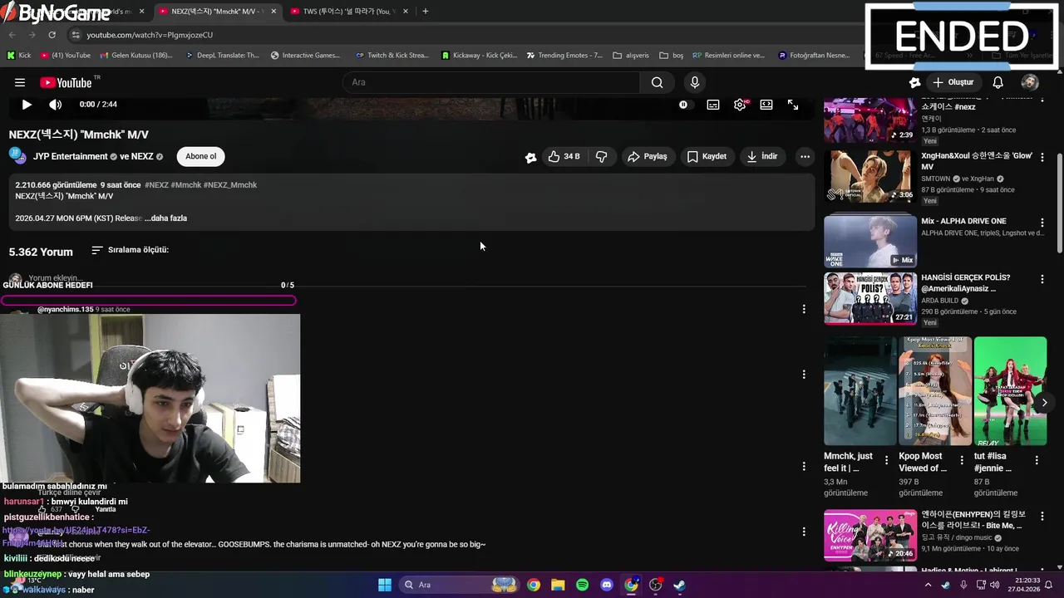The height and width of the screenshot is (598, 1064).
Task: Open the XngHan&Xoul 'Glow' MV thumbnail
Action: [870, 177]
